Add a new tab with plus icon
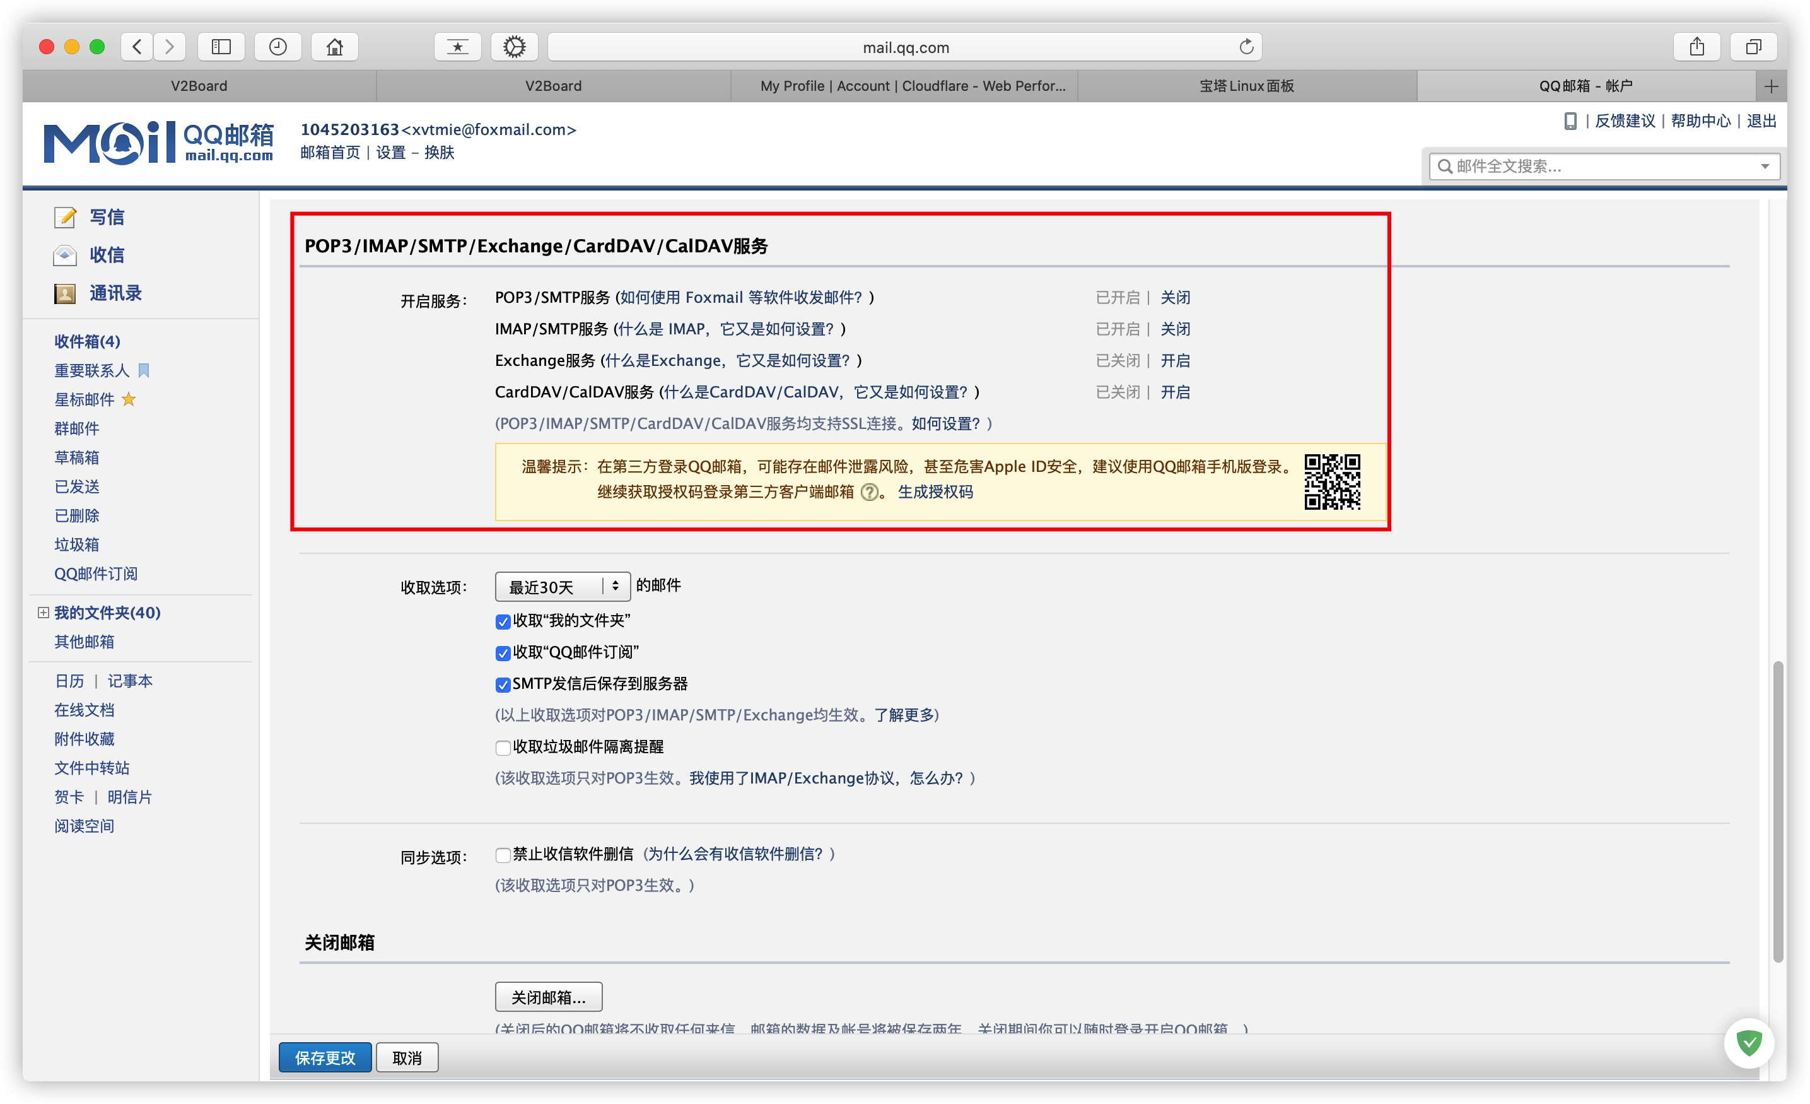 click(x=1771, y=86)
